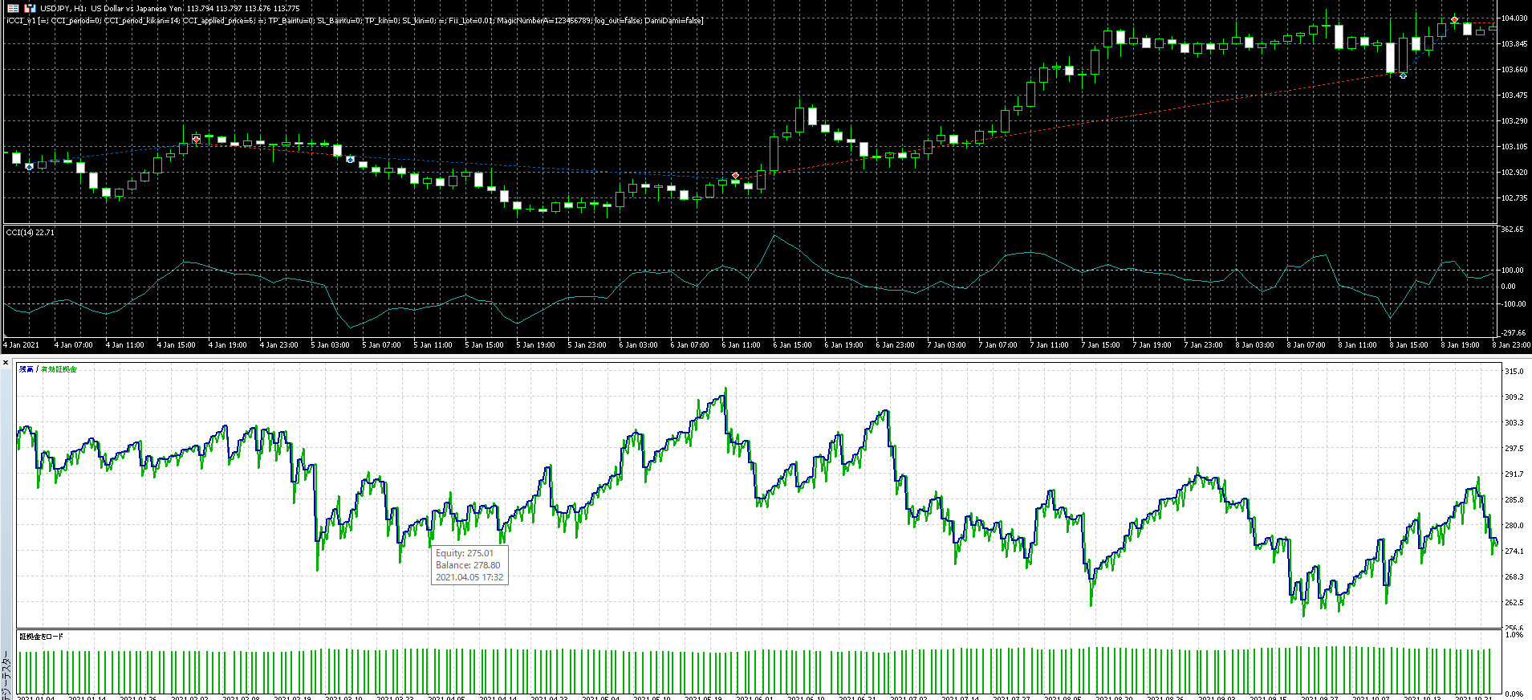Click the iCCI_v1 expert parameters line
This screenshot has width=1532, height=700.
tap(355, 20)
